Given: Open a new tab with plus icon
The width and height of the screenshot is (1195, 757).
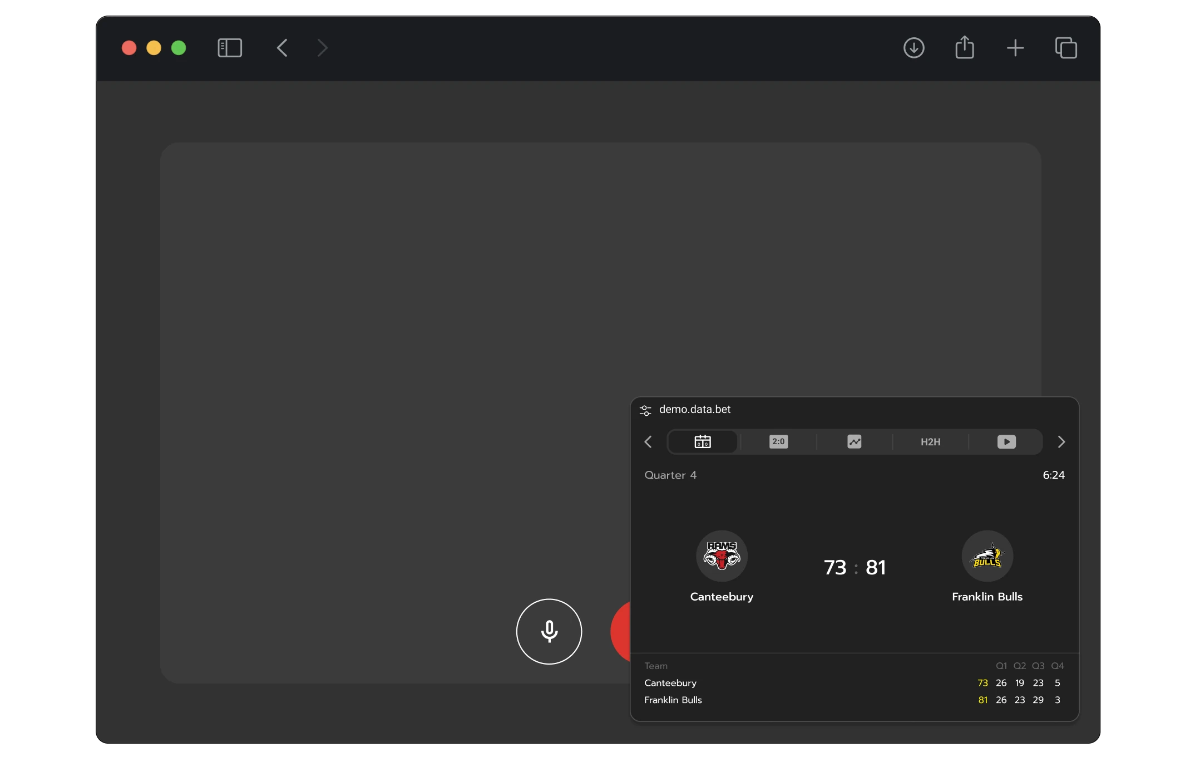Looking at the screenshot, I should pyautogui.click(x=1015, y=48).
